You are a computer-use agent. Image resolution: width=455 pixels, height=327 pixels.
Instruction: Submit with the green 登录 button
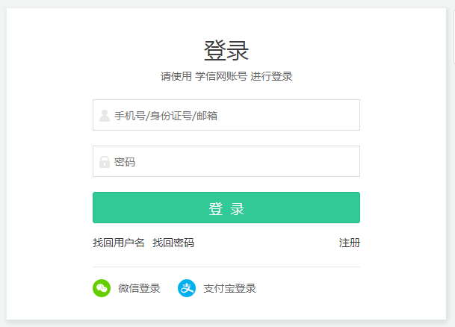click(x=226, y=208)
